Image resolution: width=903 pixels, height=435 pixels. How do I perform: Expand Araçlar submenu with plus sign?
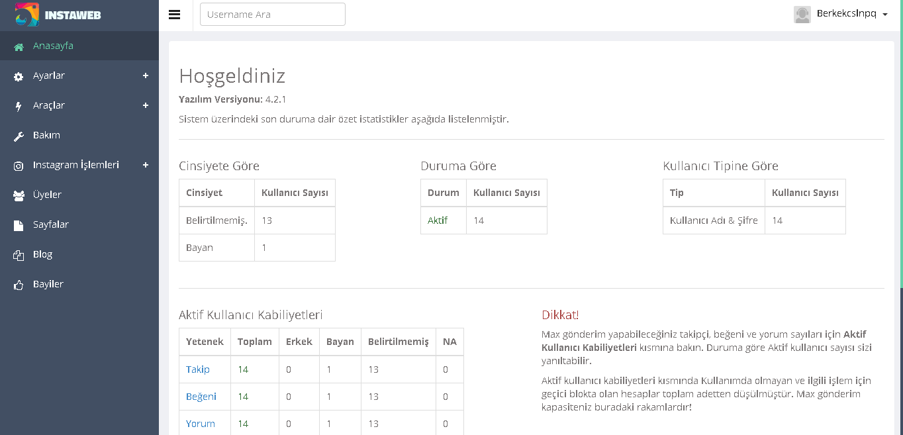point(146,105)
